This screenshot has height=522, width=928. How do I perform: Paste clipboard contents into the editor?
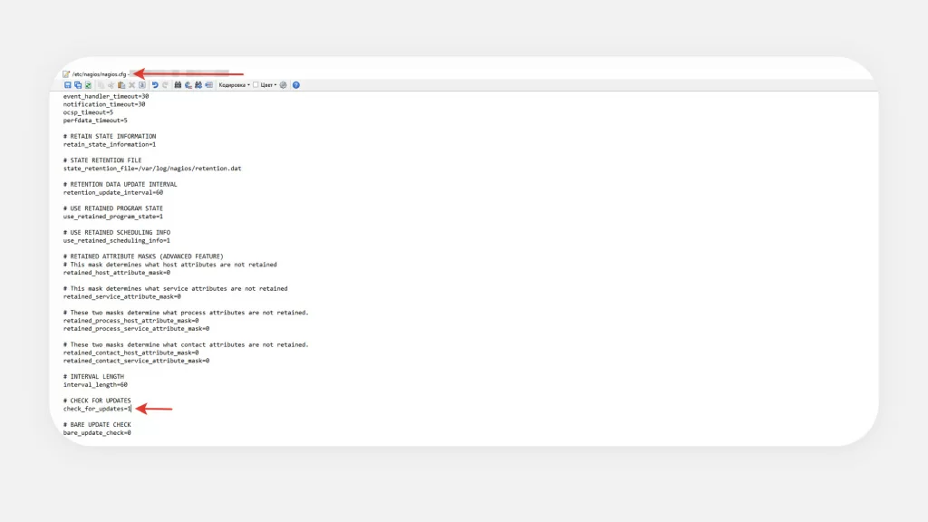121,84
